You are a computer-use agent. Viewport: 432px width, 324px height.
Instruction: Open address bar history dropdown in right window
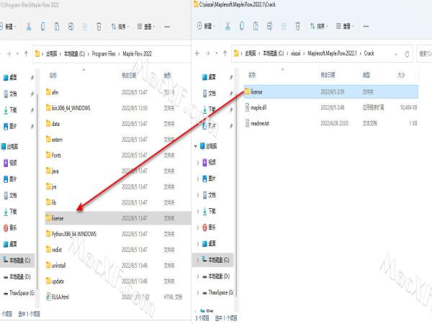396,54
